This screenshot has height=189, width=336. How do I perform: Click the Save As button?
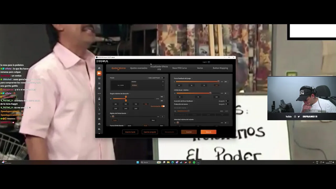[x=208, y=132]
